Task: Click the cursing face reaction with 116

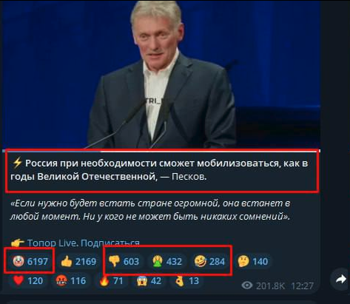Action: click(x=71, y=280)
